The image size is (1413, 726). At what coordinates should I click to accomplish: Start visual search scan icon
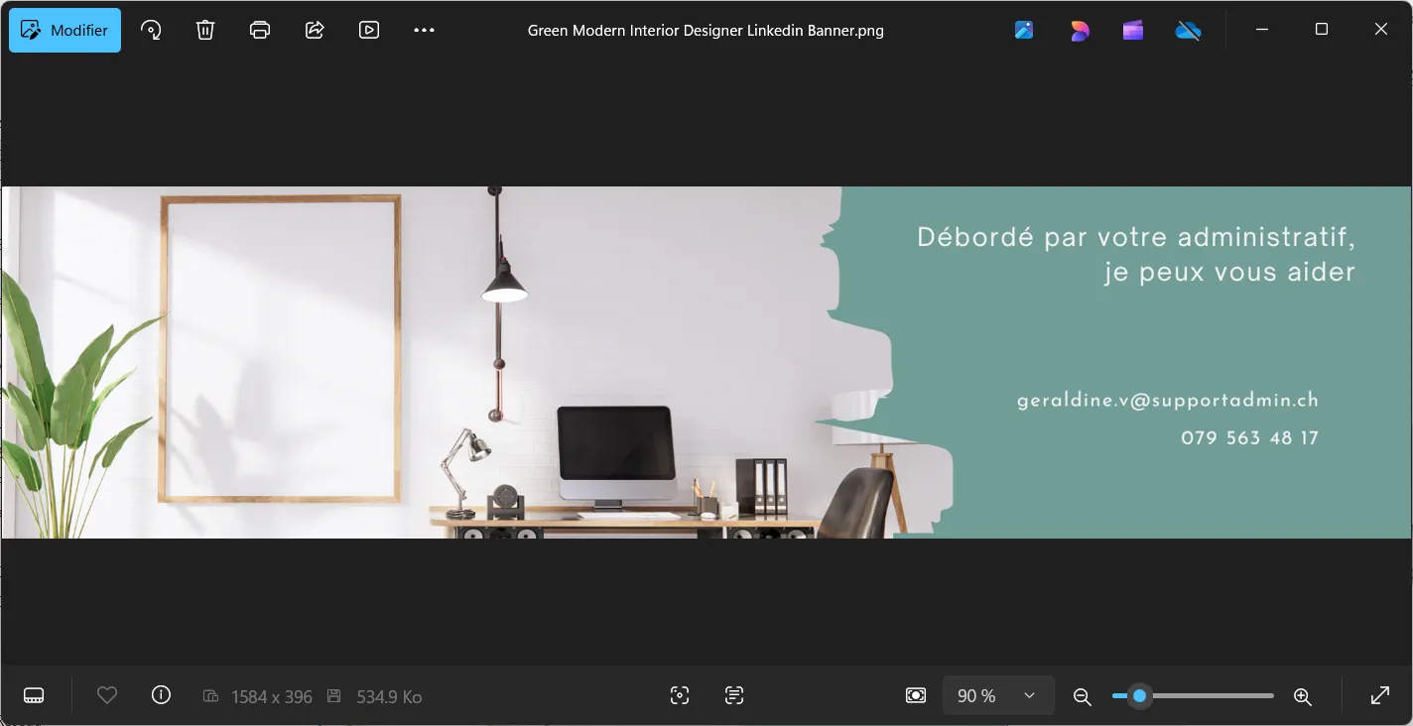(680, 695)
